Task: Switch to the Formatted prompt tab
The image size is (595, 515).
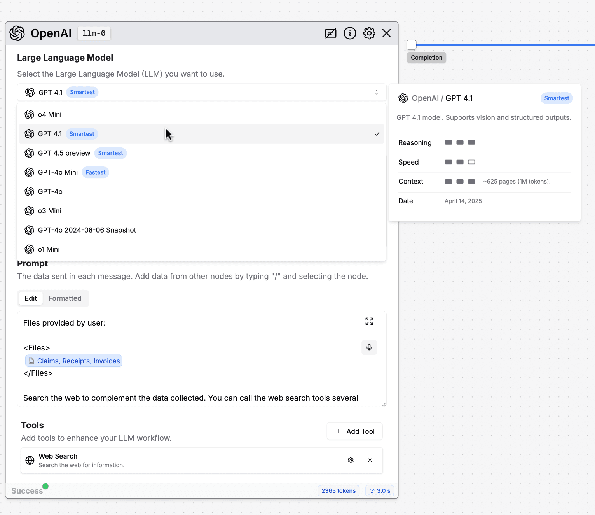Action: point(65,298)
